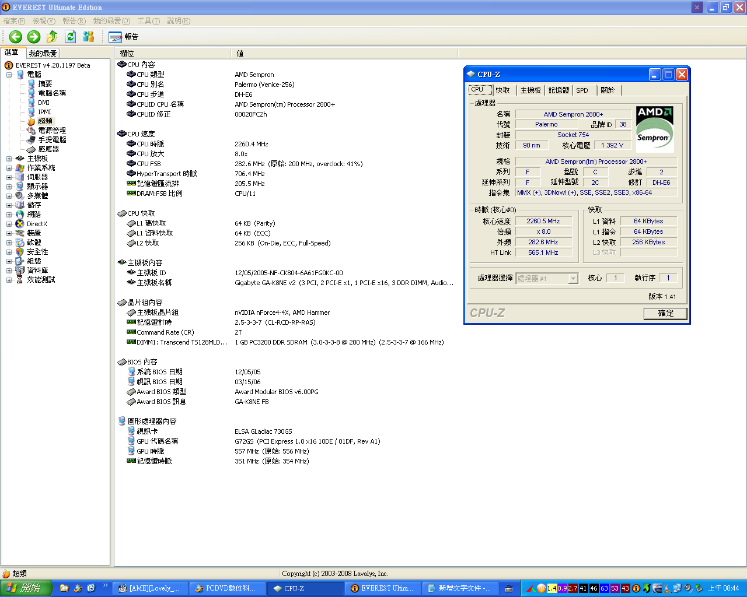Click the 開始 Start button

pos(26,588)
